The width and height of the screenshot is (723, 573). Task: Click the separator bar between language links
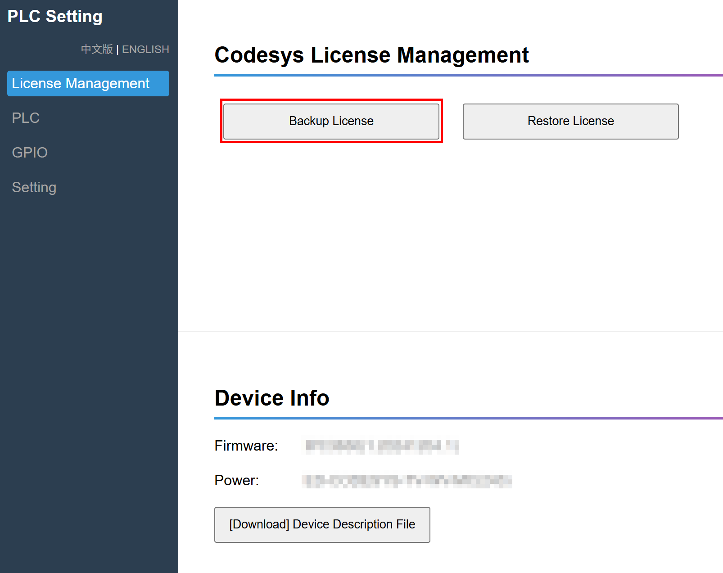tap(117, 50)
